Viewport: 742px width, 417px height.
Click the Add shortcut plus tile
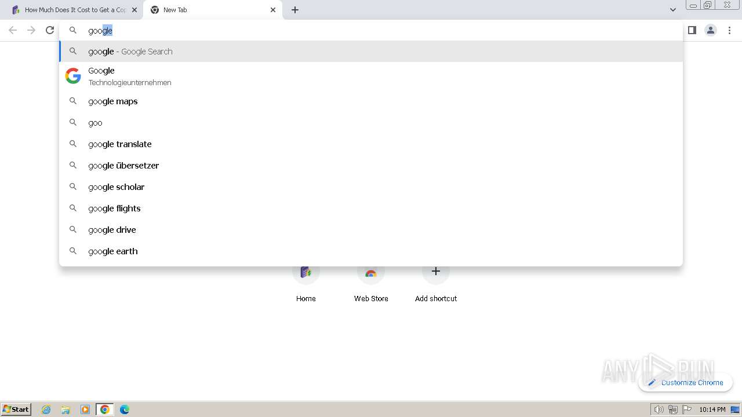436,272
